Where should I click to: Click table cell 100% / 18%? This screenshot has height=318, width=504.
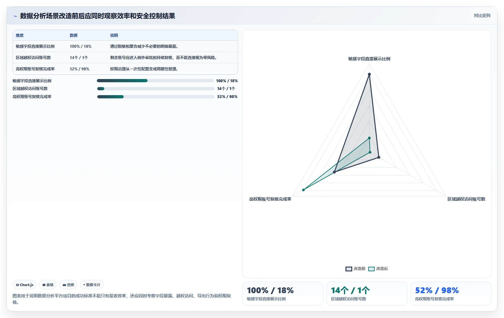click(81, 46)
